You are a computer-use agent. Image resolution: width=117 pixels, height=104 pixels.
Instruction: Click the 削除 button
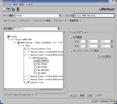[89, 95]
